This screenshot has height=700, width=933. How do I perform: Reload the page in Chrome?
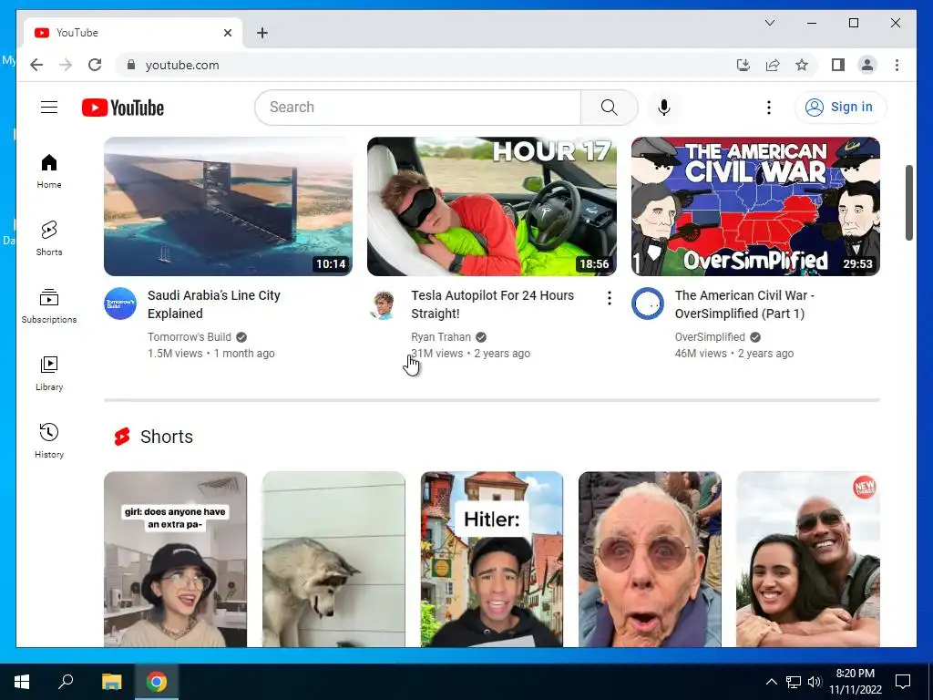coord(95,65)
